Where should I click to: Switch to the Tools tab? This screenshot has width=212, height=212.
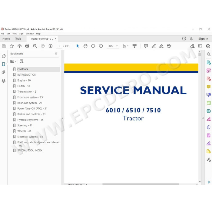(18, 39)
